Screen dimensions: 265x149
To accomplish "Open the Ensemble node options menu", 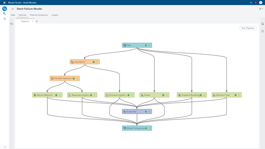I will (x=149, y=112).
